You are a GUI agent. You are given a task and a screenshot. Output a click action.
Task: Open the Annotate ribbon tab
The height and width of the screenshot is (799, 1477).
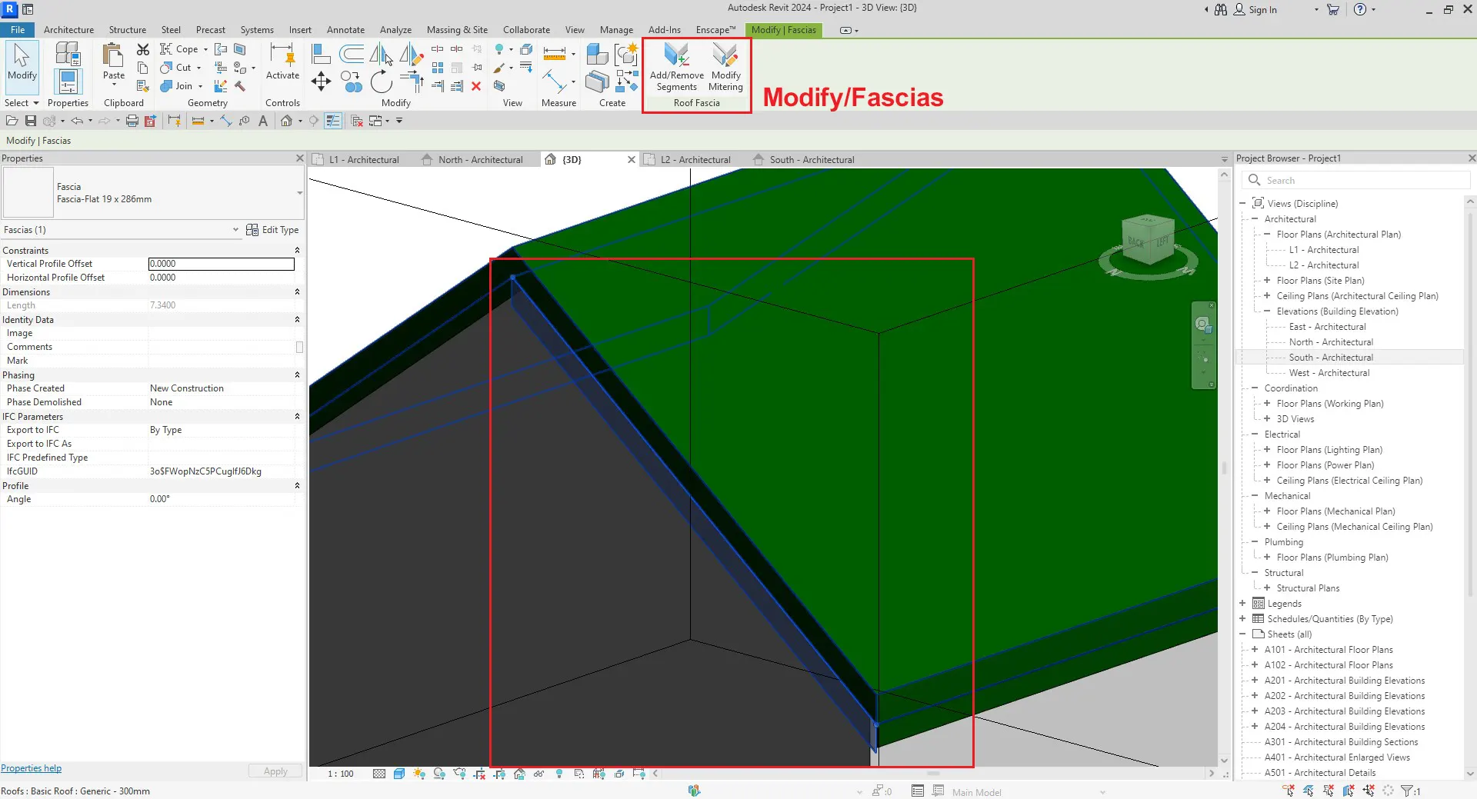(x=345, y=30)
